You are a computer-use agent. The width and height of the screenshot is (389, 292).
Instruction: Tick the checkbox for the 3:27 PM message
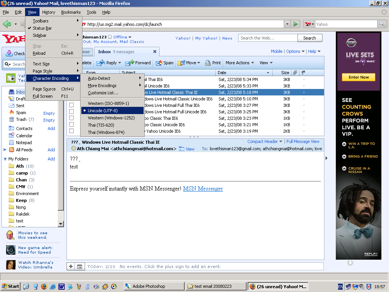pos(71,105)
